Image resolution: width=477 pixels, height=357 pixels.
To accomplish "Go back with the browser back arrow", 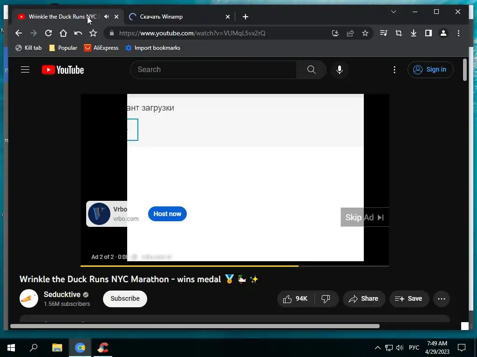I will click(x=19, y=33).
